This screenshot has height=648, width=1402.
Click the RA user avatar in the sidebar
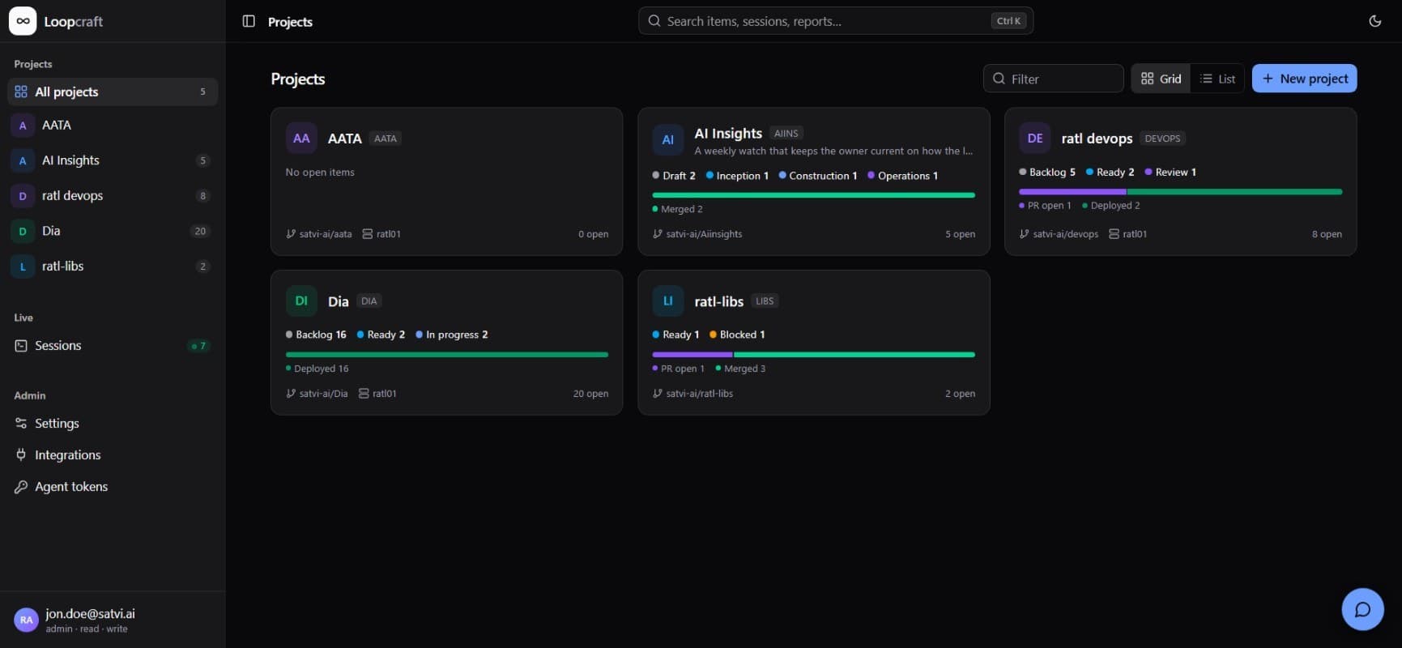(x=26, y=620)
